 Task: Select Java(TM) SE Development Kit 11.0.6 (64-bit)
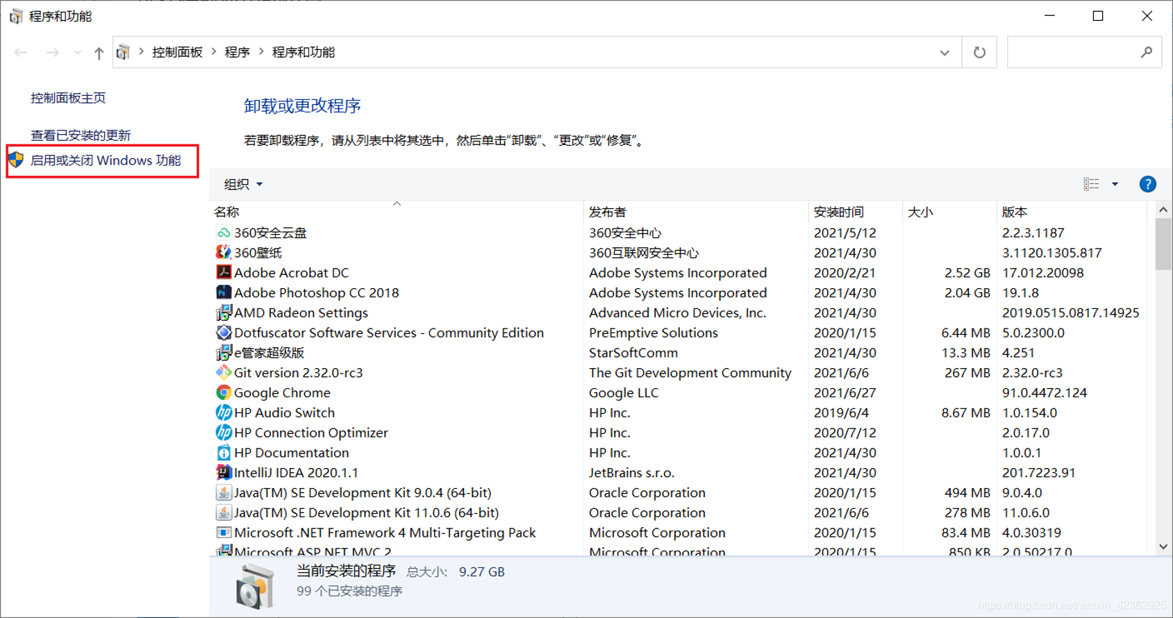pyautogui.click(x=366, y=512)
